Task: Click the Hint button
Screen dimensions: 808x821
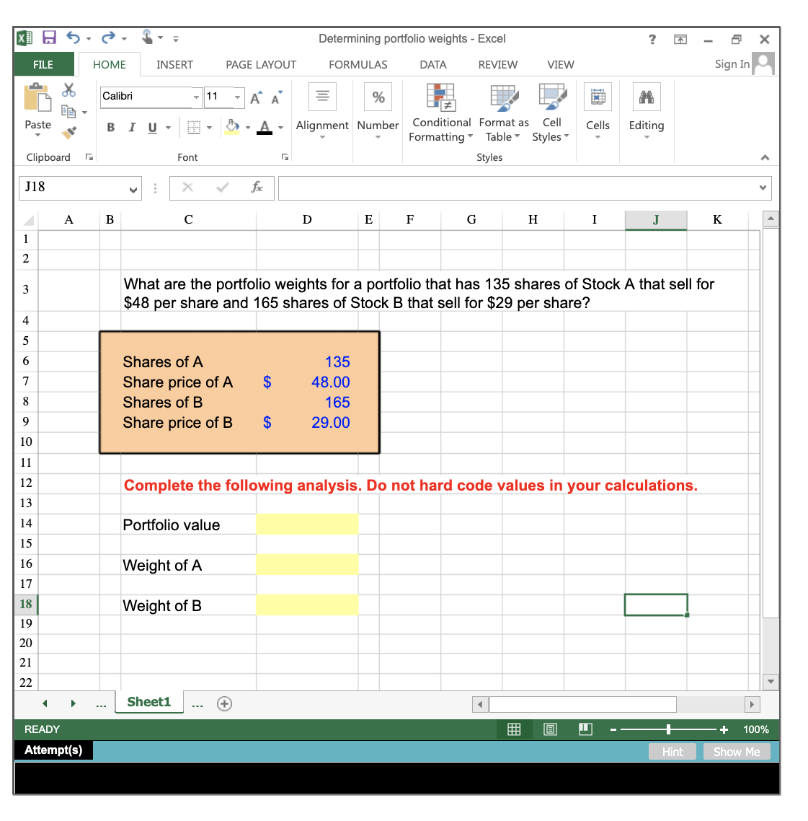Action: pos(672,751)
